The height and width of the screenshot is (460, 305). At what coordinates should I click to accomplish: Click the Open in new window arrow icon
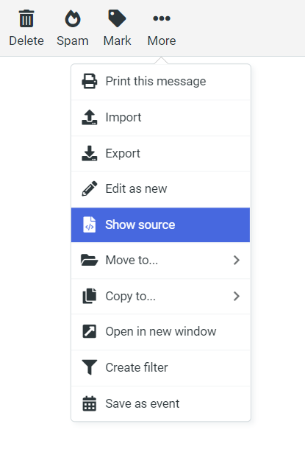point(90,331)
